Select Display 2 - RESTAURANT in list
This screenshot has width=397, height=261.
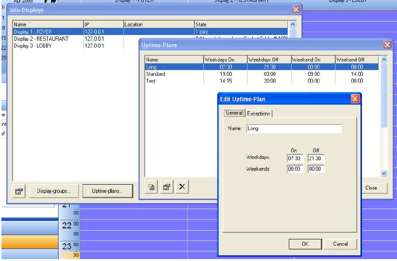pos(41,39)
